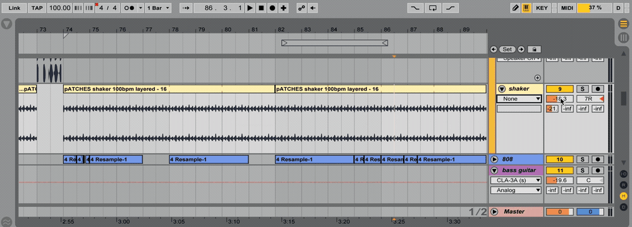The image size is (632, 227).
Task: Click Phase Nudge Up icon
Action: pyautogui.click(x=88, y=8)
